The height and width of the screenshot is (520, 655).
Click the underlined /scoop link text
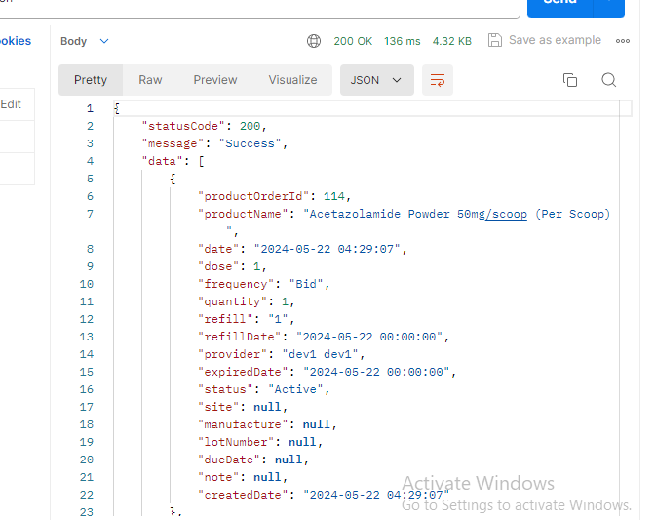click(x=506, y=214)
